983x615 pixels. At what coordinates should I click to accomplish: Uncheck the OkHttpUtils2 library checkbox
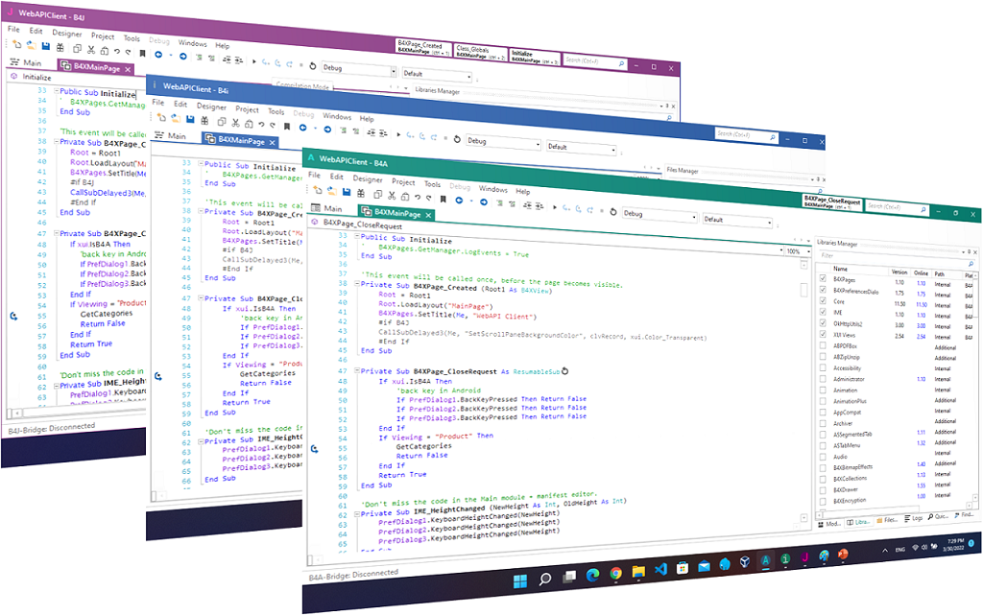(x=823, y=322)
